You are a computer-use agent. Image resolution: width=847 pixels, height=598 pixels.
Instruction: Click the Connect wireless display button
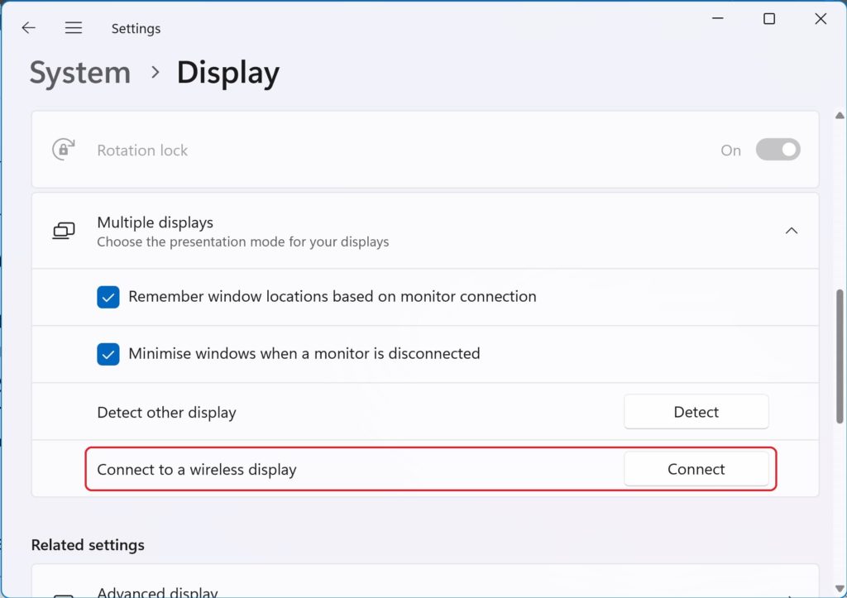tap(696, 469)
